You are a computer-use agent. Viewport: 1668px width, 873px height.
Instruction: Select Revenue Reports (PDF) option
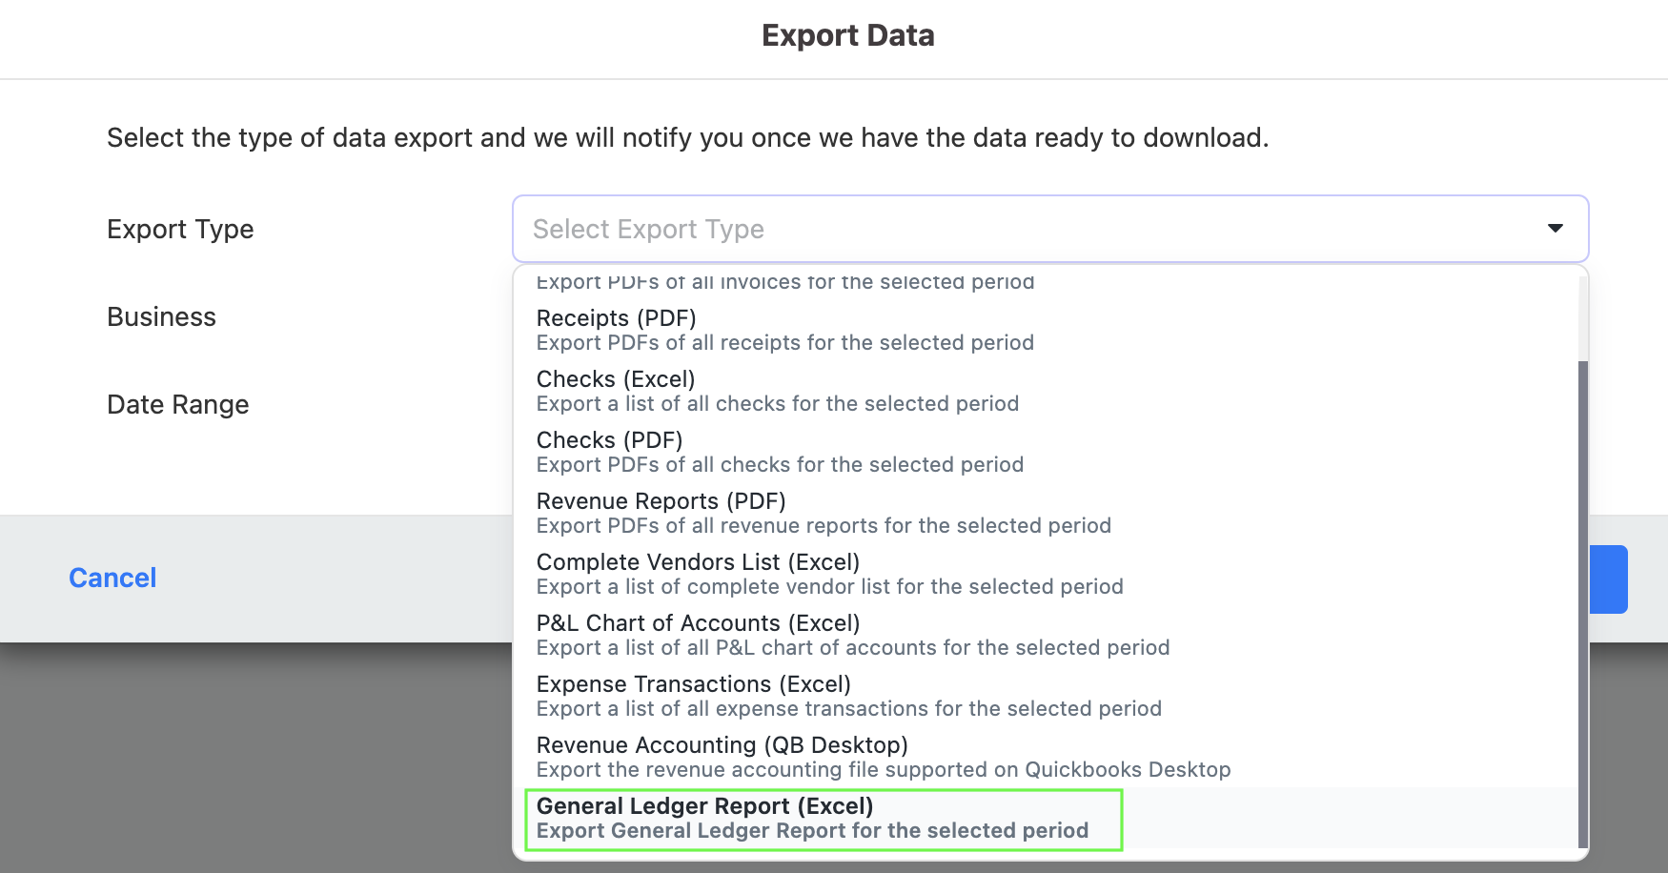pos(823,512)
